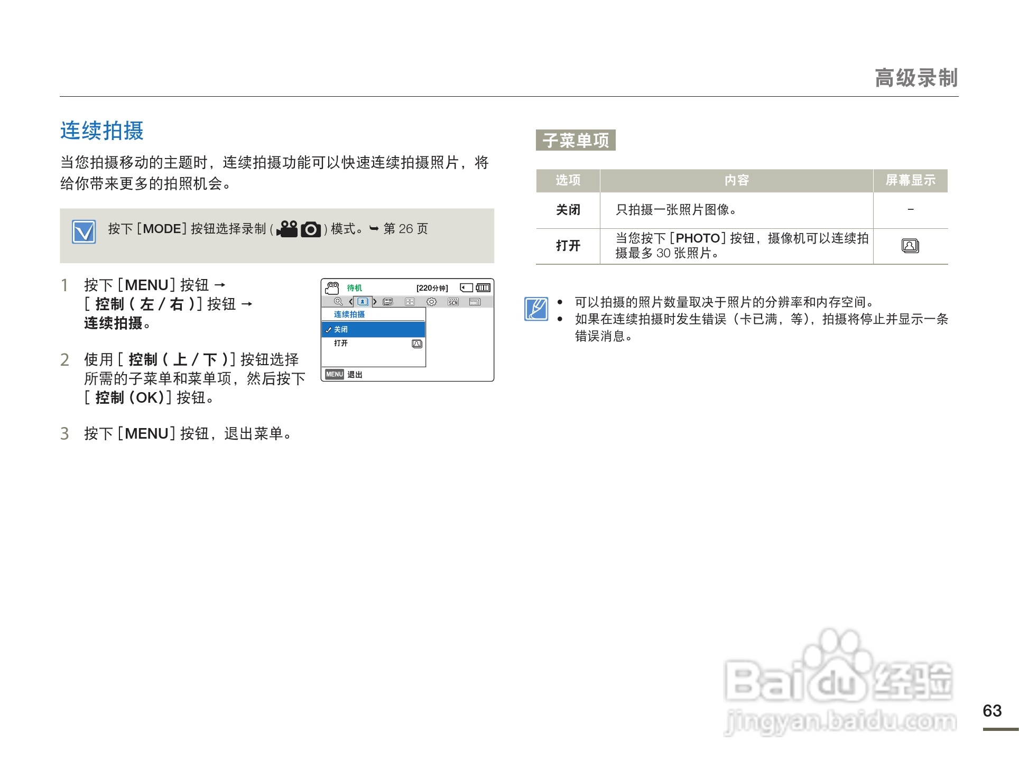
Task: Expand menu items with the right arrow chevron
Action: (375, 302)
